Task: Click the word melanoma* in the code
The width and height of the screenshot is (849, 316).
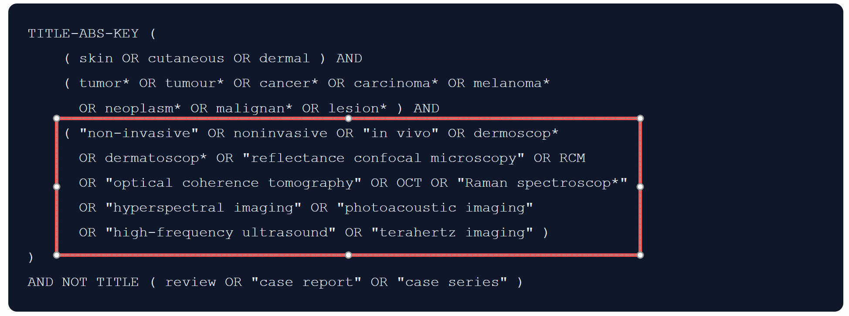Action: [512, 83]
